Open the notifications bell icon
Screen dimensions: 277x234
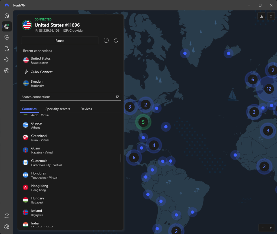point(271,16)
